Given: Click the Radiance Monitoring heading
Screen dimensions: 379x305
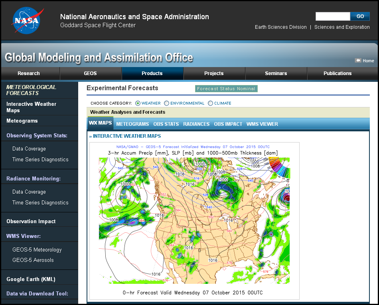Looking at the screenshot, I should click(x=34, y=178).
